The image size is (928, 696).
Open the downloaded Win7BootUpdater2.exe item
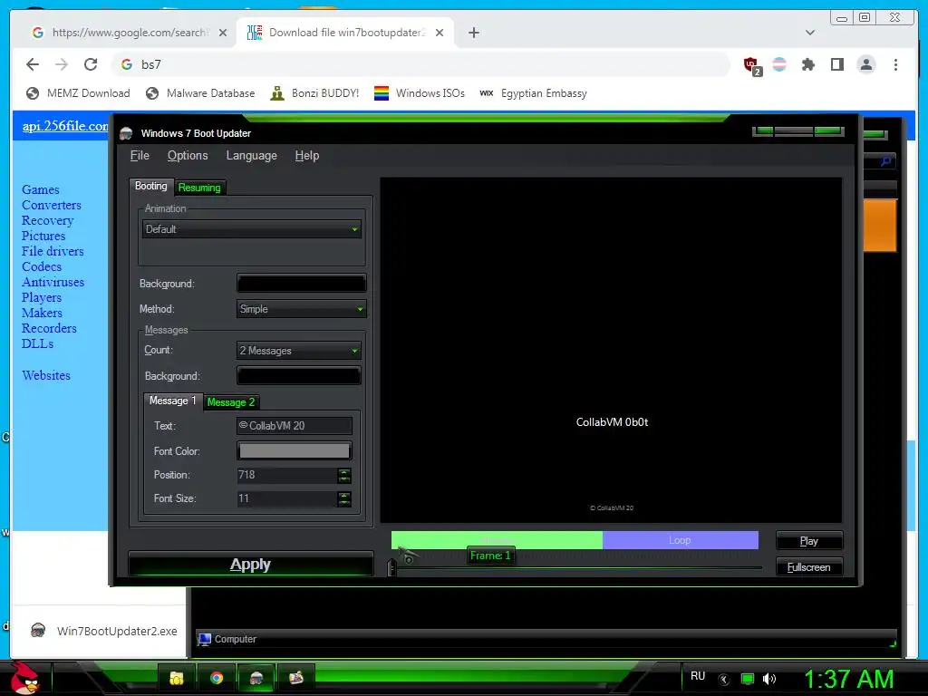pos(104,631)
